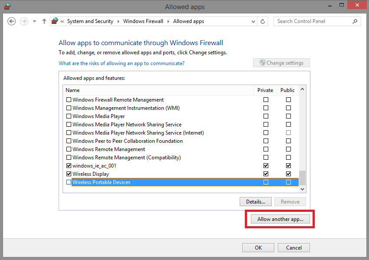The image size is (369, 260).
Task: Click the firewall icon in address bar
Action: tap(55, 21)
